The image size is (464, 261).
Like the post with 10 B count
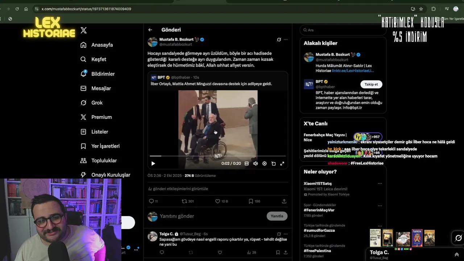click(221, 201)
